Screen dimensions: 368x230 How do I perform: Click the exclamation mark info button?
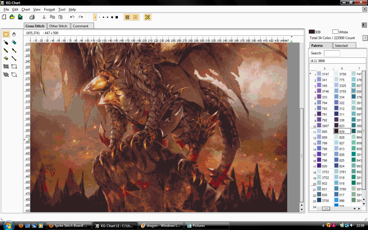[x=365, y=38]
